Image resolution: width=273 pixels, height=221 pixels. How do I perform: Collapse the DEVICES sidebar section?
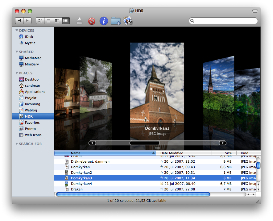pos(17,31)
